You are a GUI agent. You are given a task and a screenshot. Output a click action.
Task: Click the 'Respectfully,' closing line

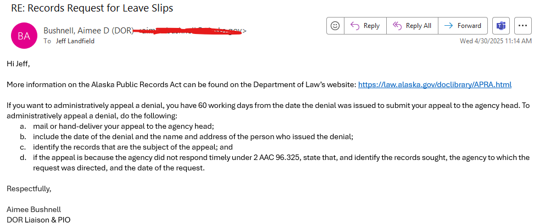click(x=29, y=188)
